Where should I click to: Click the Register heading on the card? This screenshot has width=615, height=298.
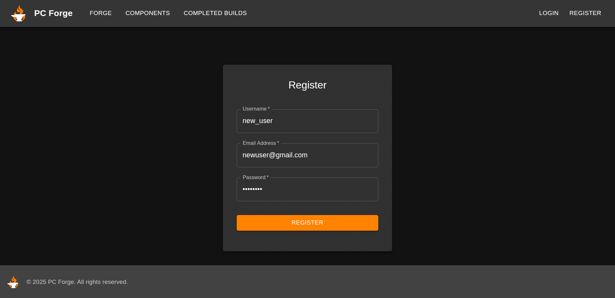(x=307, y=85)
